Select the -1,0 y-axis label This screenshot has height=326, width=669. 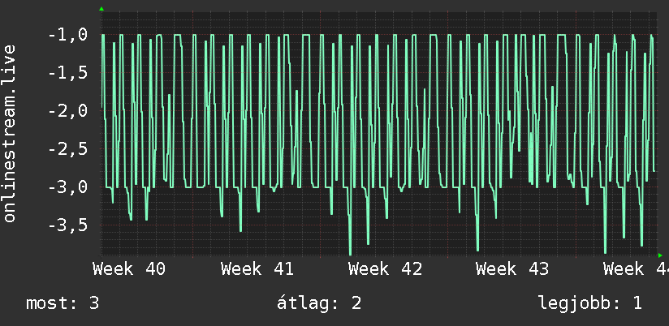[68, 35]
